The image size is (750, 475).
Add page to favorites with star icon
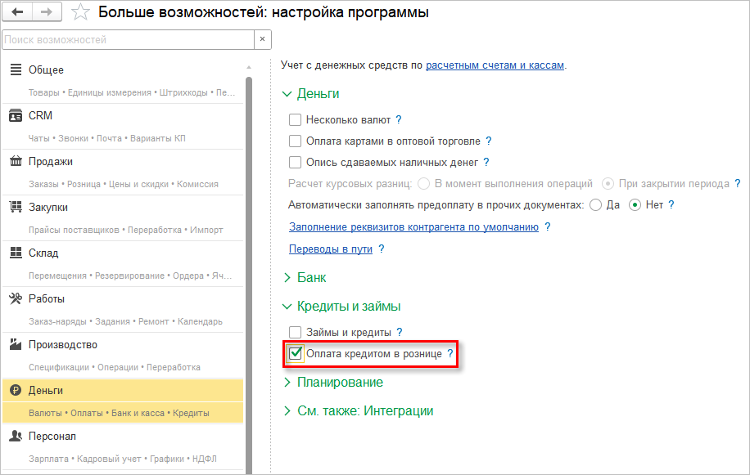pos(80,12)
